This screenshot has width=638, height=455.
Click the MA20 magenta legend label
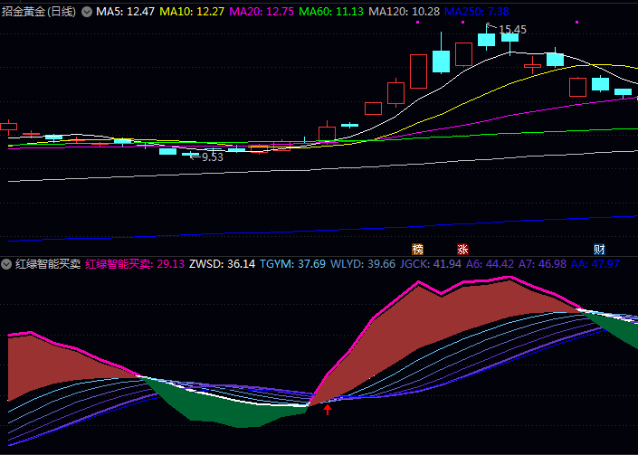pyautogui.click(x=262, y=12)
